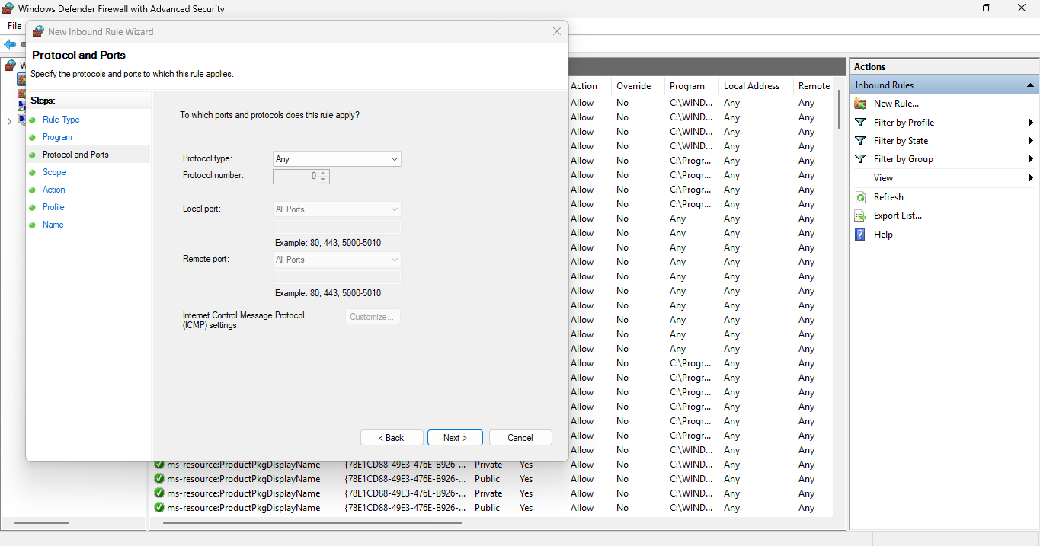
Task: Click Export List... in the Actions pane
Action: tap(898, 216)
